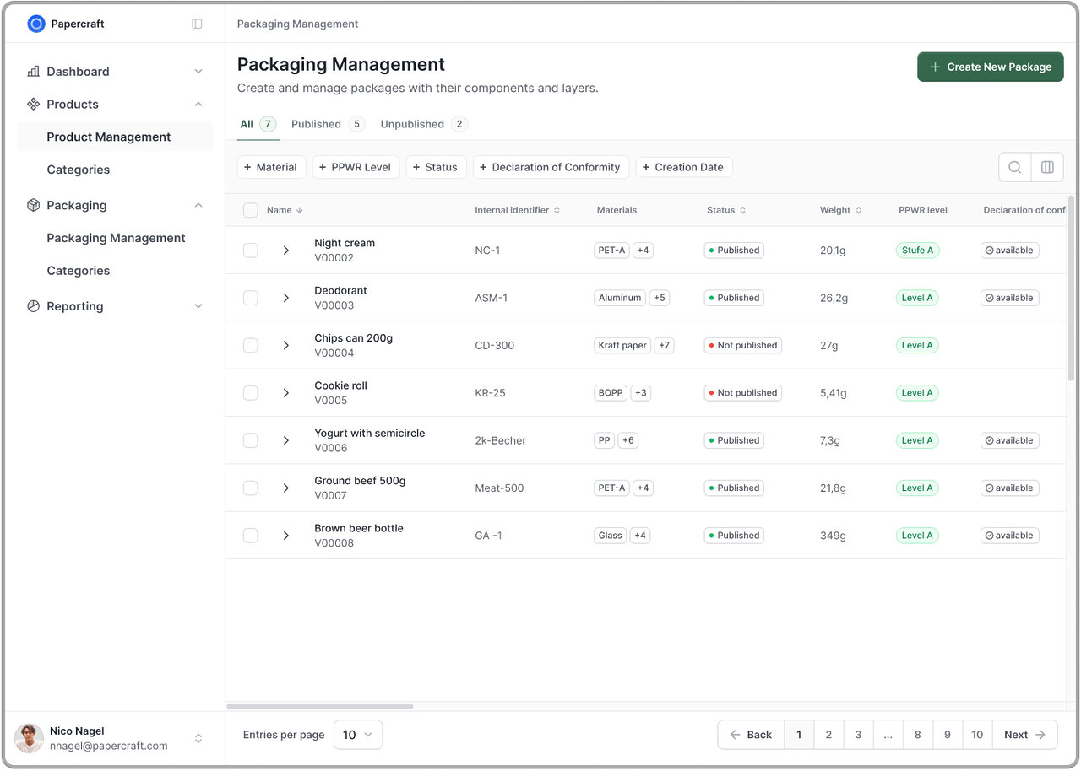The image size is (1081, 771).
Task: Click the Papercraft logo icon
Action: [35, 24]
